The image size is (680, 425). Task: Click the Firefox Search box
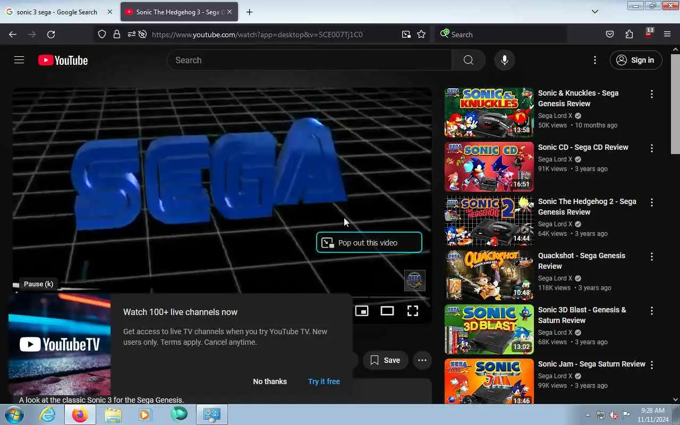tap(501, 34)
